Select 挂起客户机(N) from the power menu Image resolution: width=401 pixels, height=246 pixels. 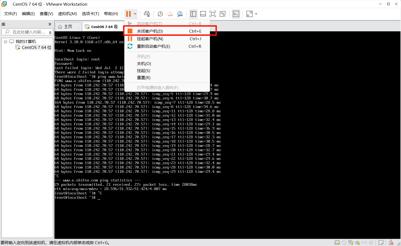[x=167, y=39]
